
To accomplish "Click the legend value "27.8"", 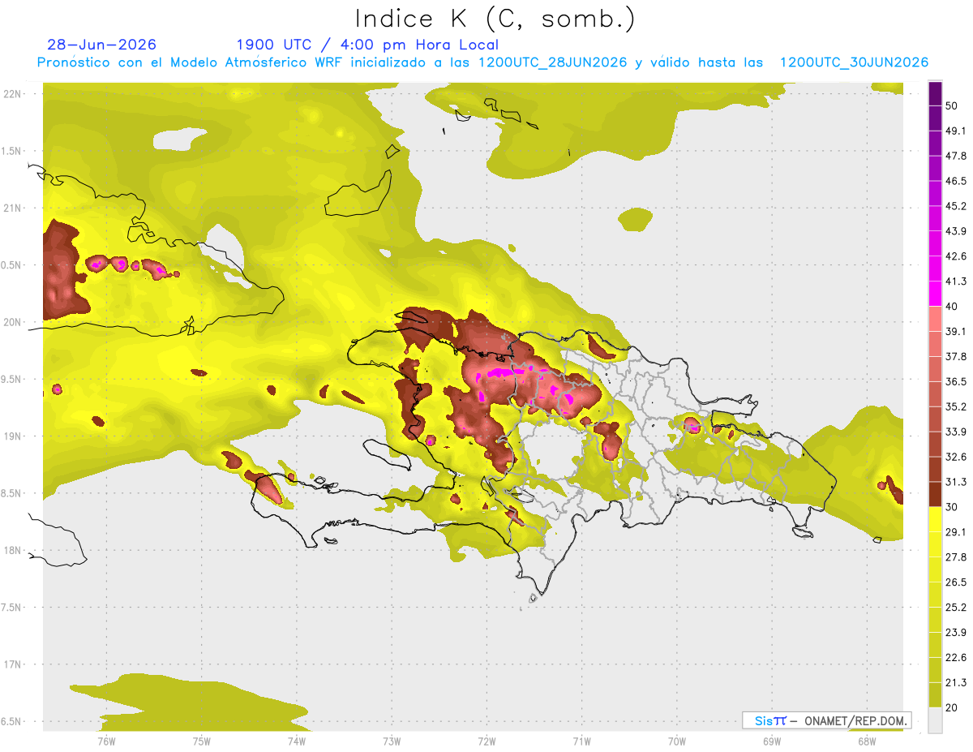I will pyautogui.click(x=957, y=557).
